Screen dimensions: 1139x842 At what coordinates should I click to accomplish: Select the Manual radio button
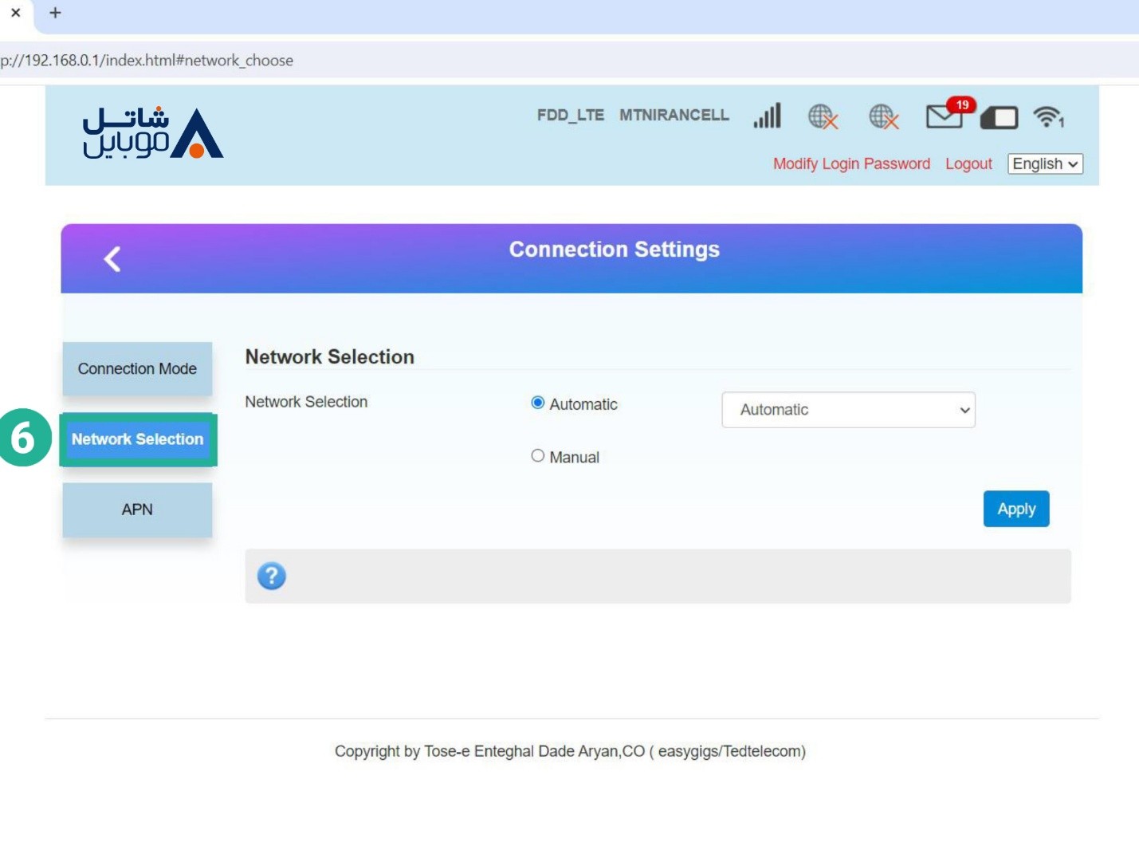pos(538,455)
